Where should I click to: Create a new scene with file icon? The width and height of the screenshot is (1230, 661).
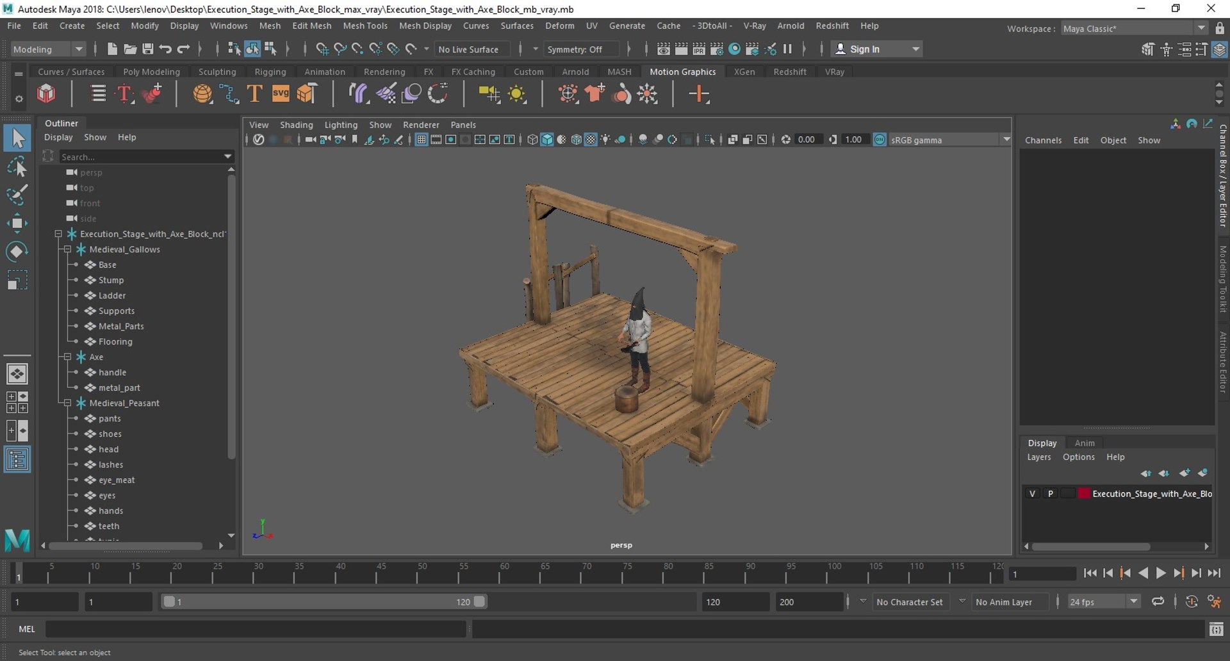(112, 49)
